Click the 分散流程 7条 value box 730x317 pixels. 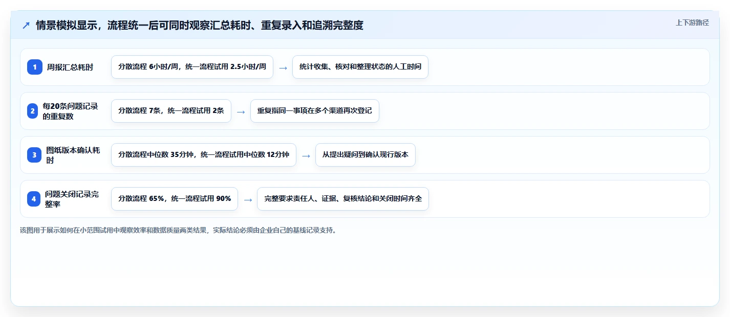(171, 111)
